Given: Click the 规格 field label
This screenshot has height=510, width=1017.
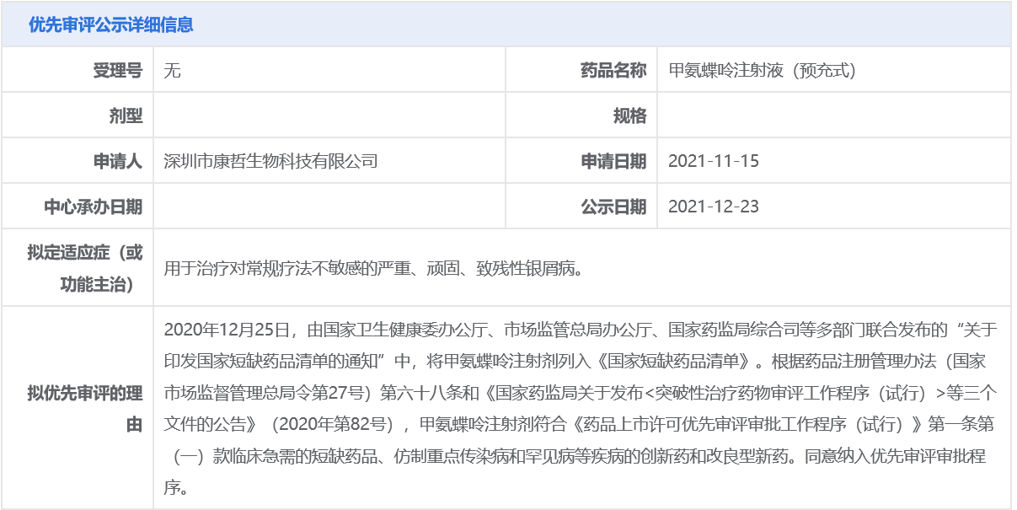Looking at the screenshot, I should pyautogui.click(x=629, y=115).
